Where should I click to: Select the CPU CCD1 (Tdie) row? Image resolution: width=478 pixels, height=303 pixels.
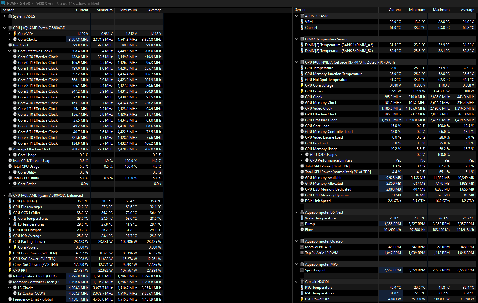82,212
